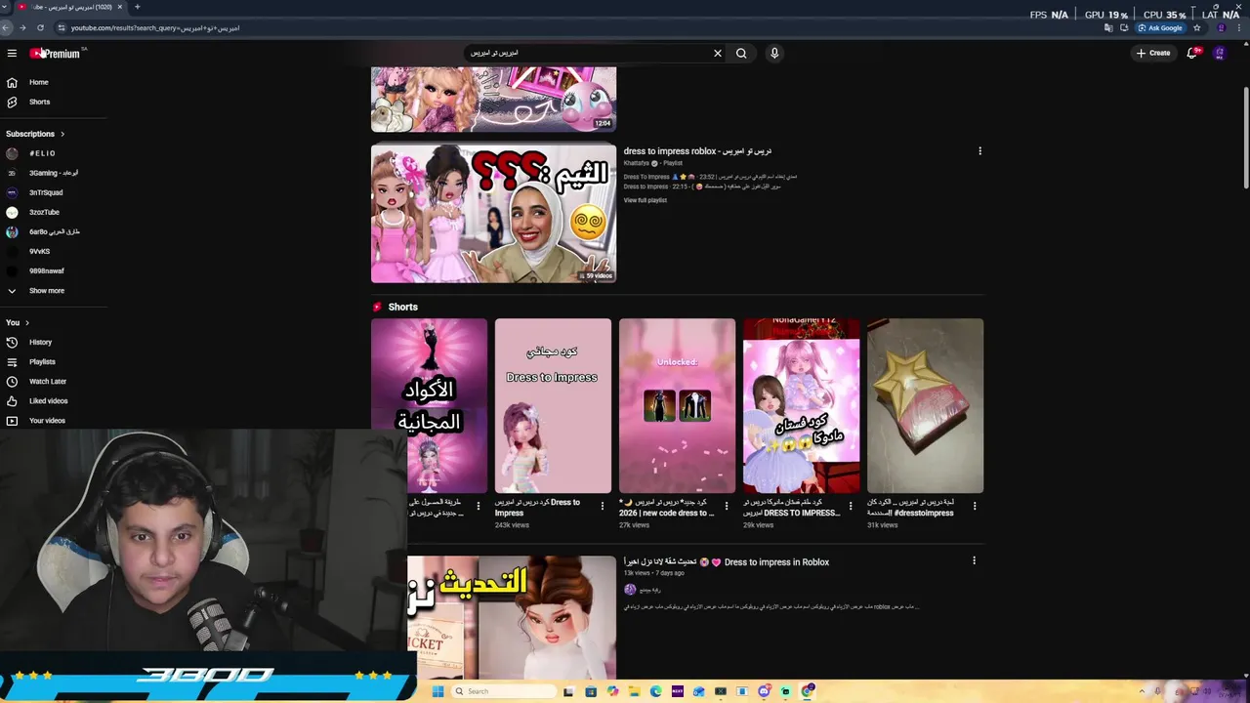Open more options for the 31k views short

pos(975,506)
